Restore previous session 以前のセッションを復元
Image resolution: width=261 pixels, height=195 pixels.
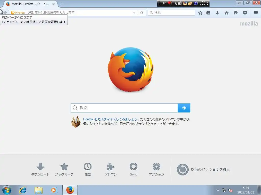(x=203, y=169)
